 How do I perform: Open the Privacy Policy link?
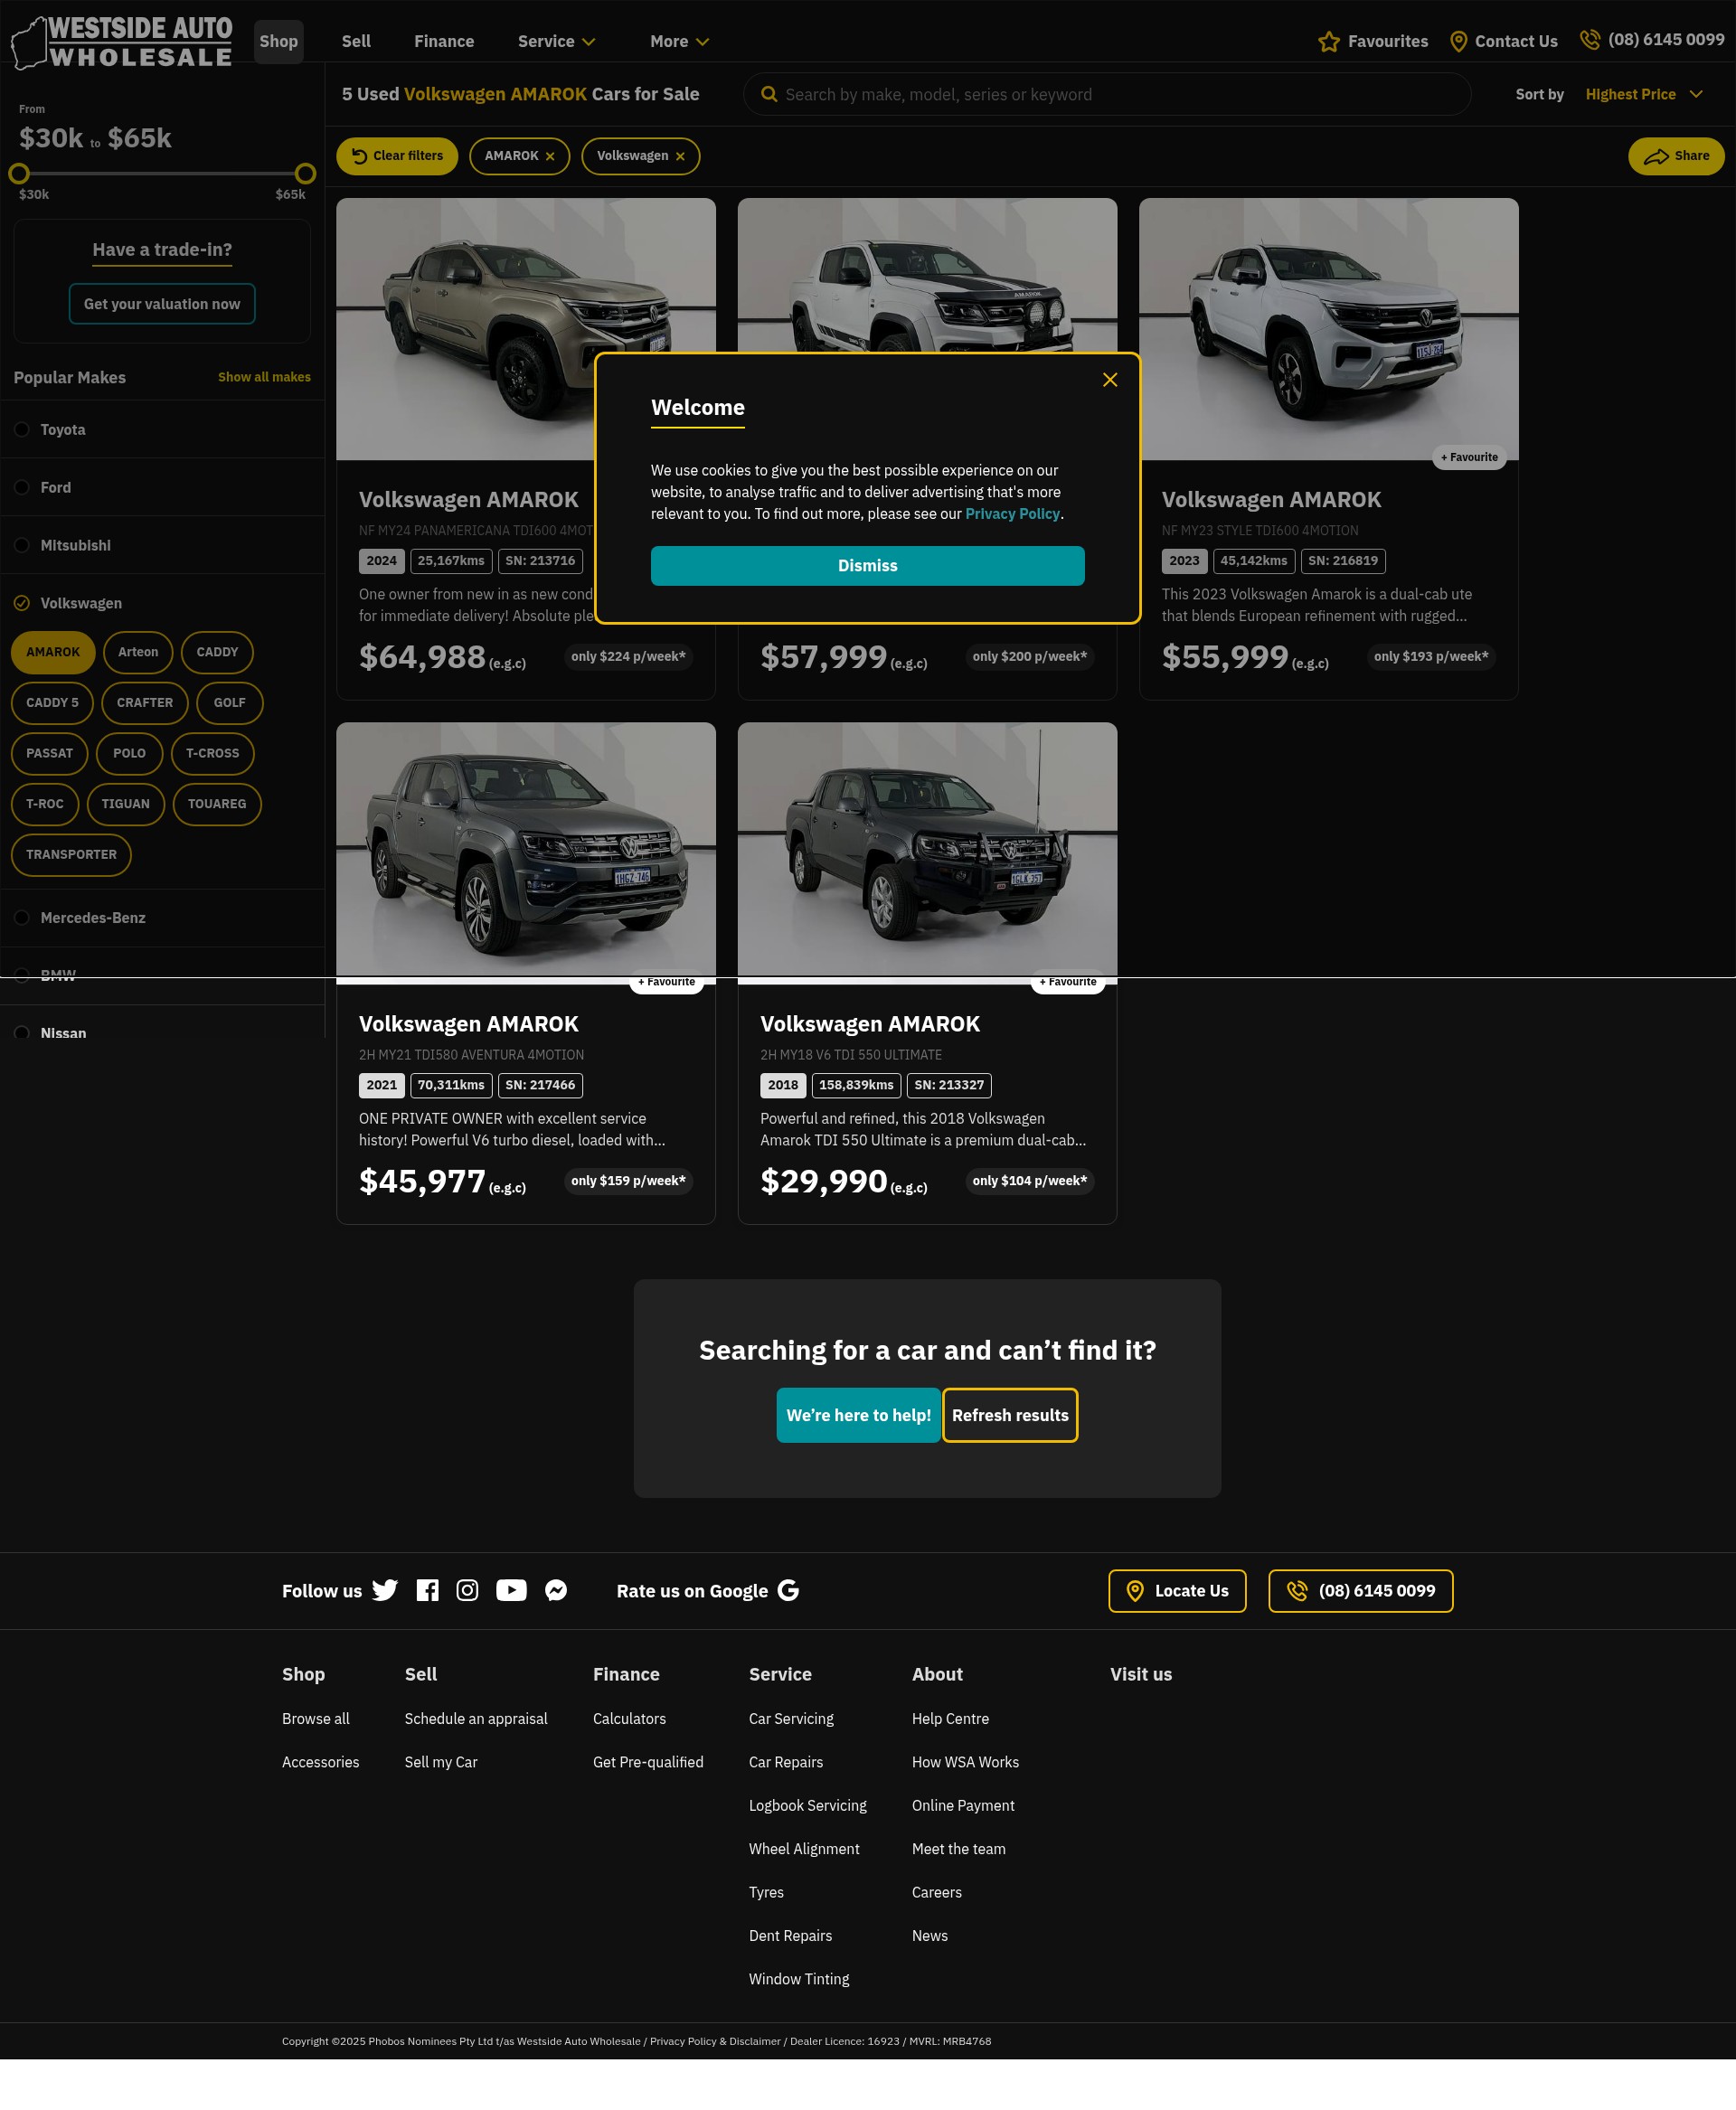point(1012,514)
